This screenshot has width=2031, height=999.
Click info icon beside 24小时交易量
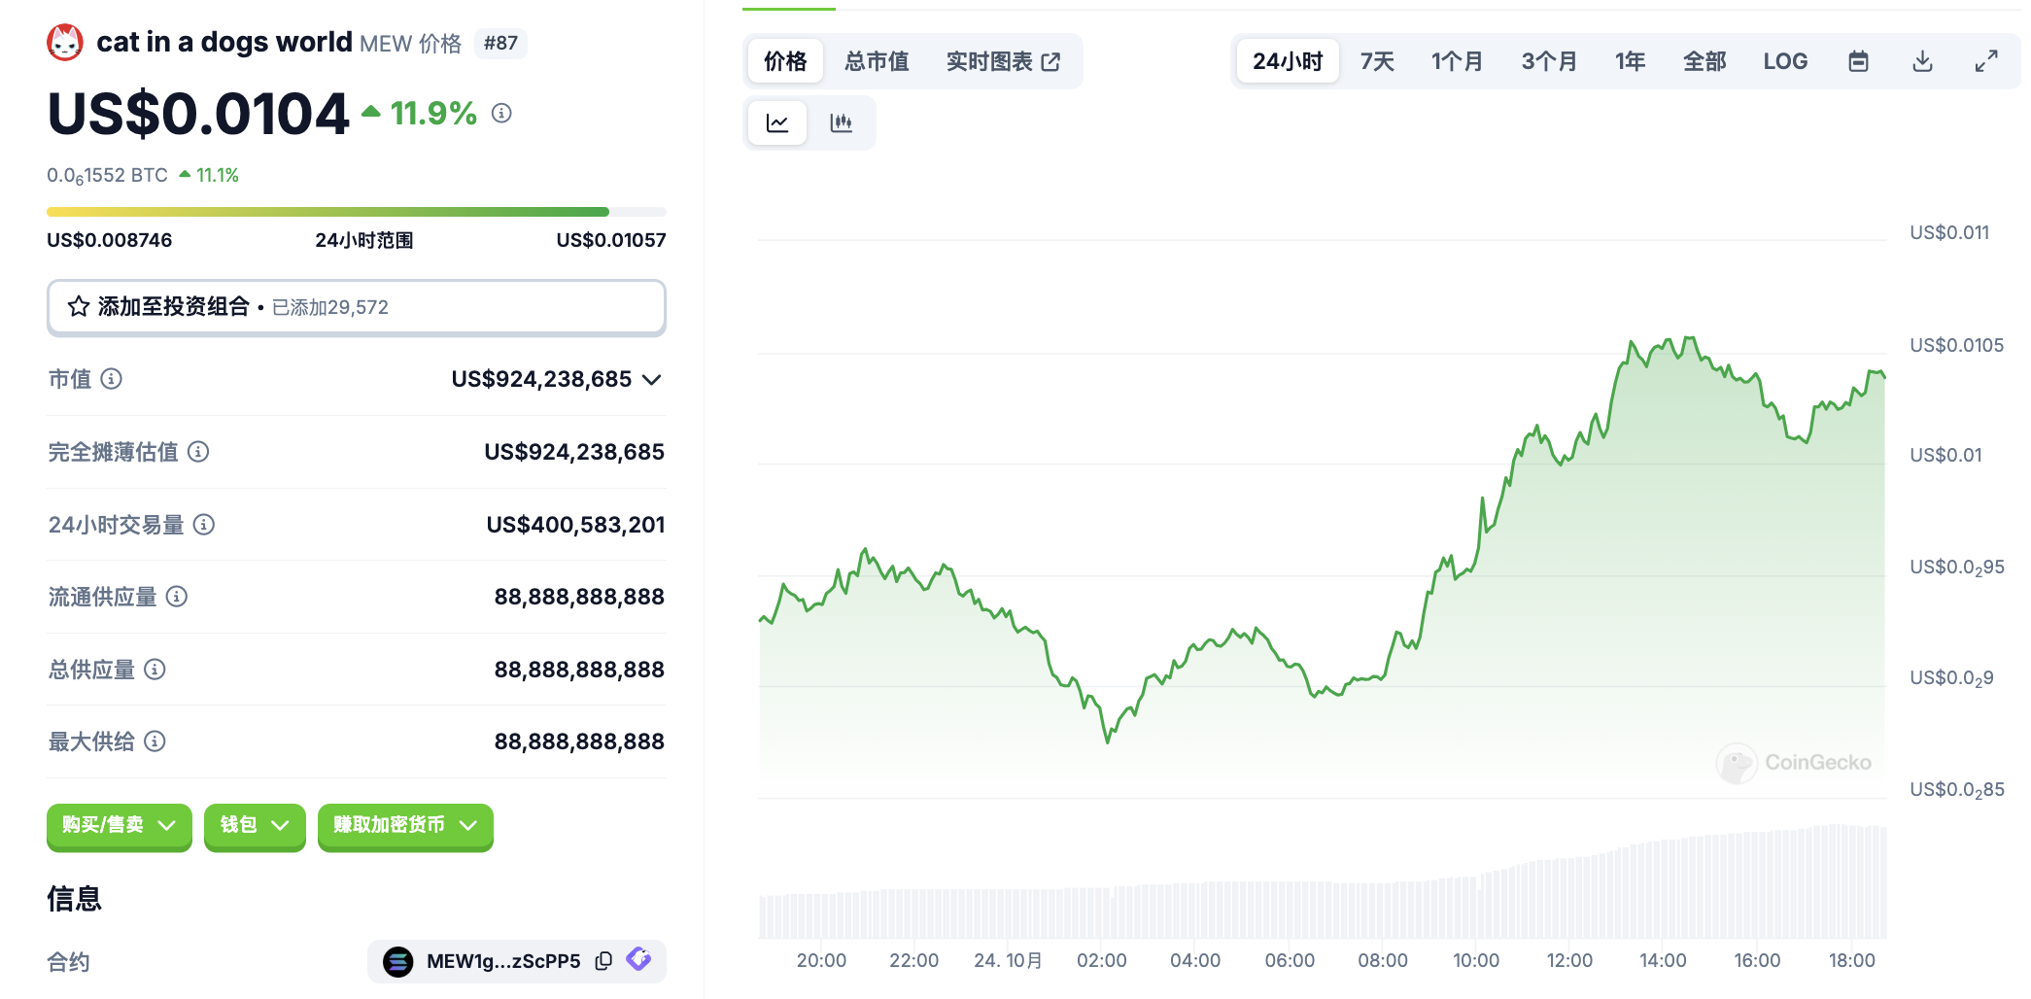point(204,525)
